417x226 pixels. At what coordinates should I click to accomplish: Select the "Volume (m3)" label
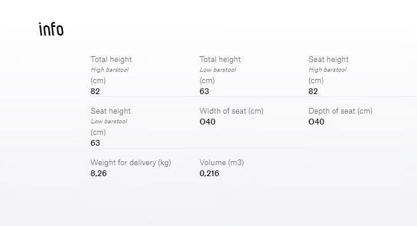pos(222,162)
